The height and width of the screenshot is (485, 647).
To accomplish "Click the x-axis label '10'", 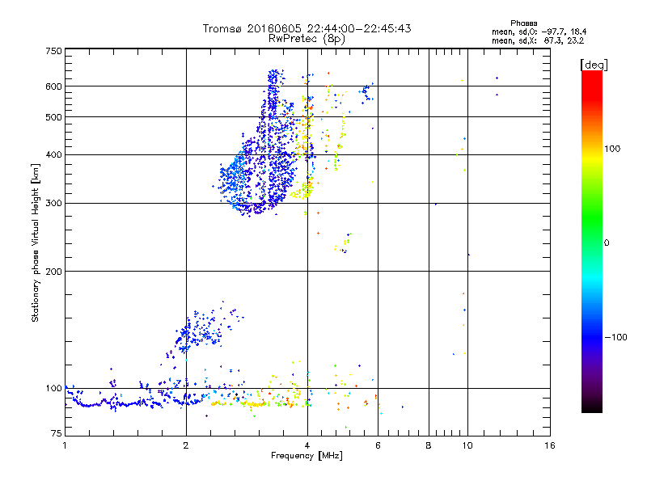I will pyautogui.click(x=467, y=445).
